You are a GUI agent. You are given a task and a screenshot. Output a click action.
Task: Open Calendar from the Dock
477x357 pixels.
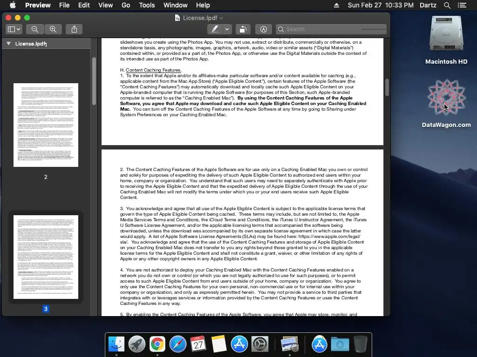click(198, 344)
